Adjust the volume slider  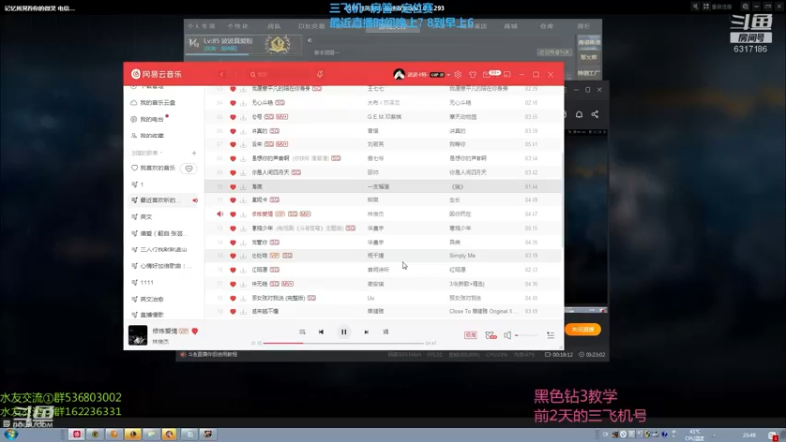tap(527, 335)
